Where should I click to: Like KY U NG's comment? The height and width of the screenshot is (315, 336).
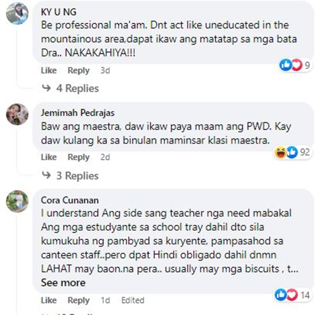(x=49, y=70)
